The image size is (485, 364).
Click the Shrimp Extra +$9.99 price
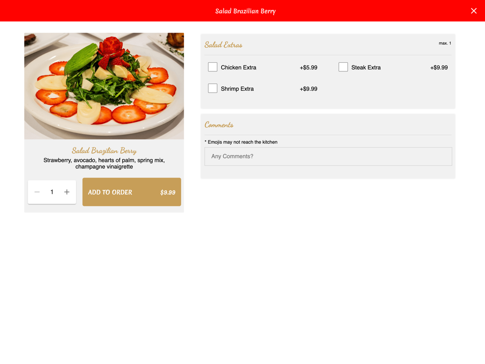pos(308,89)
